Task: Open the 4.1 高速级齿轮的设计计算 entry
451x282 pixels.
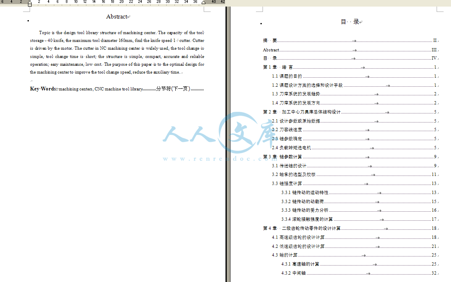Action: 355,237
